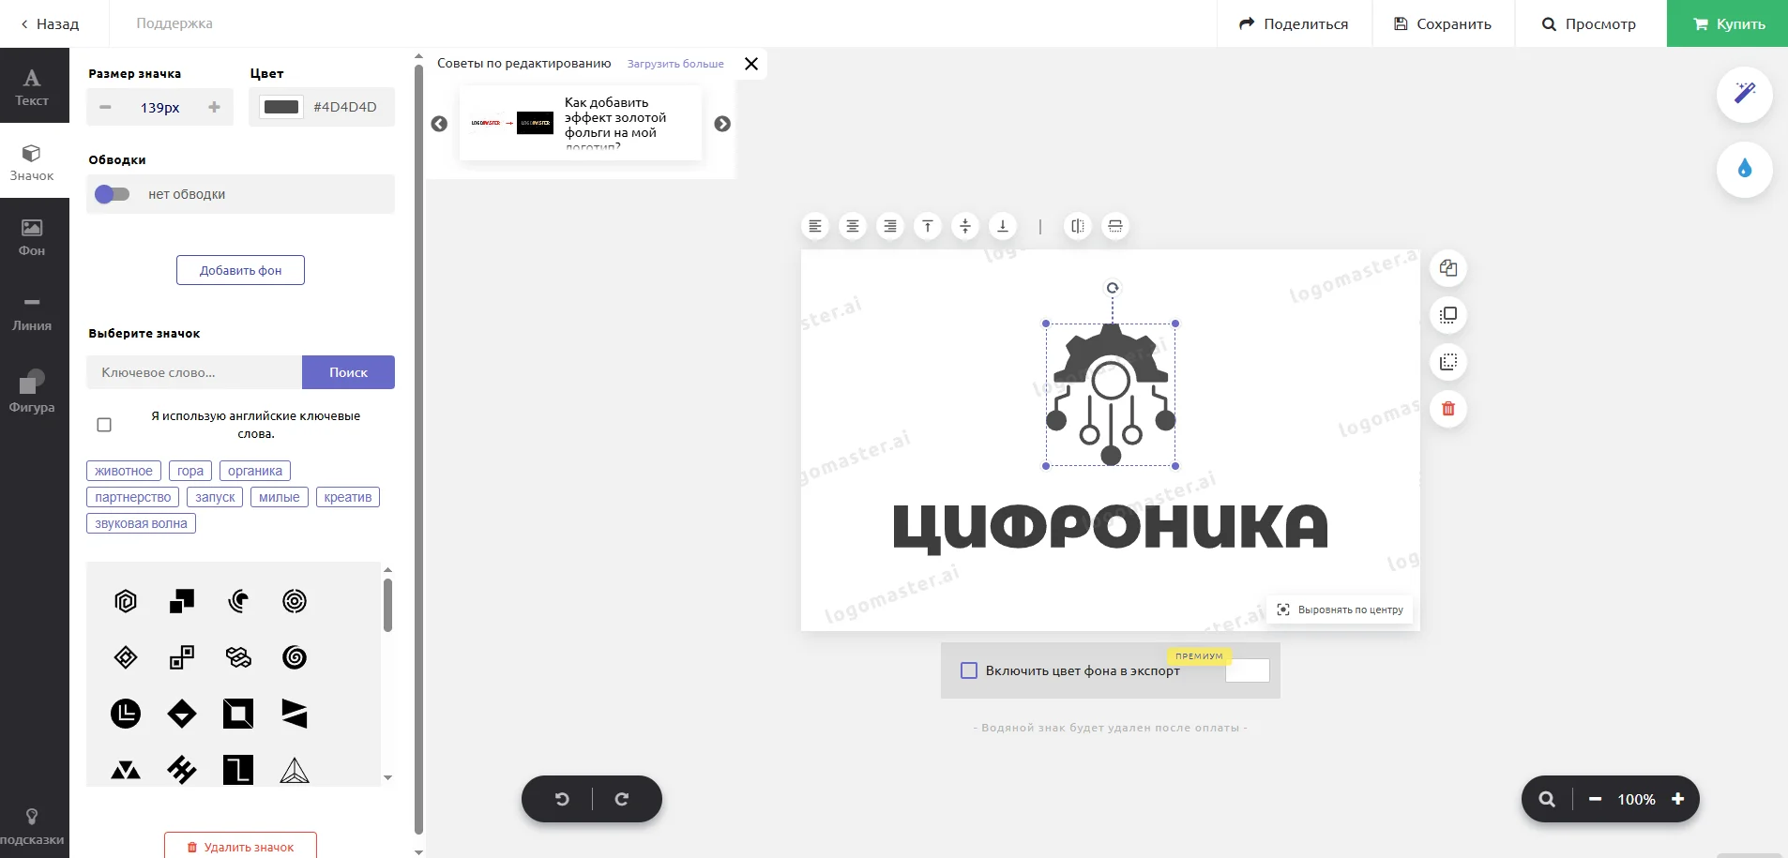
Task: Open the Текст tool panel
Action: [x=32, y=86]
